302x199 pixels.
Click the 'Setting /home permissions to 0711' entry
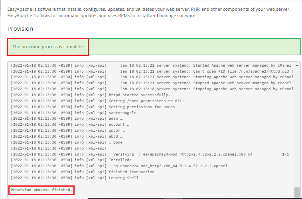tap(100, 101)
